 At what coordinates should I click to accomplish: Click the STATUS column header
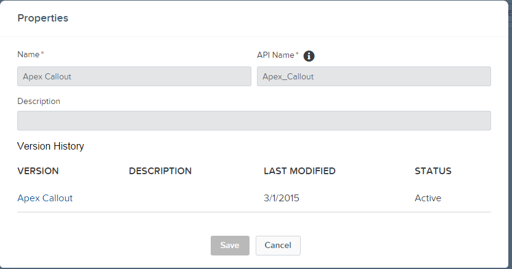433,171
